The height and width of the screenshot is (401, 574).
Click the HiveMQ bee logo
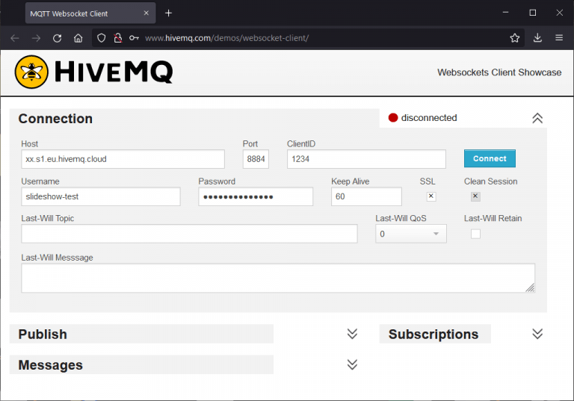click(31, 72)
